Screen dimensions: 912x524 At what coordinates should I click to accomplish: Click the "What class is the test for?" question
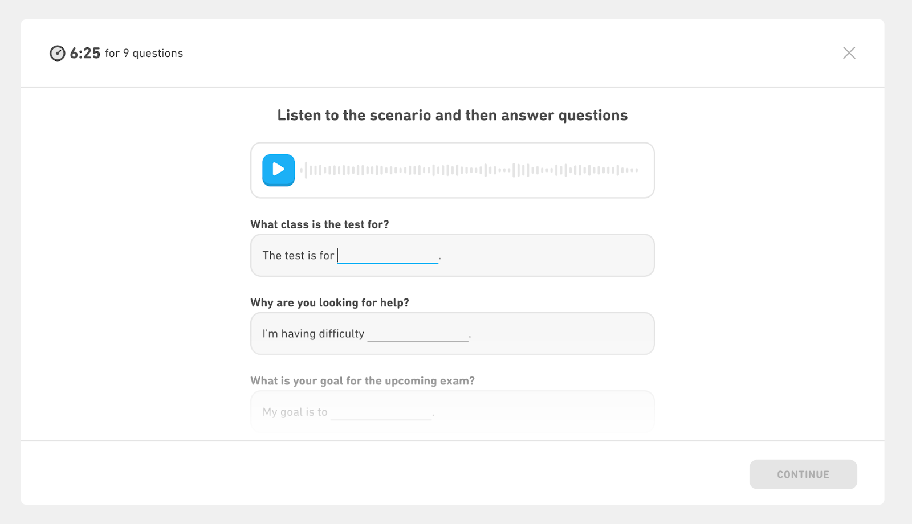click(x=319, y=224)
